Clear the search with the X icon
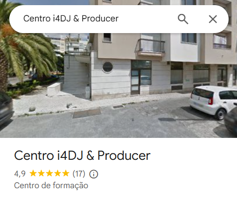 (213, 19)
